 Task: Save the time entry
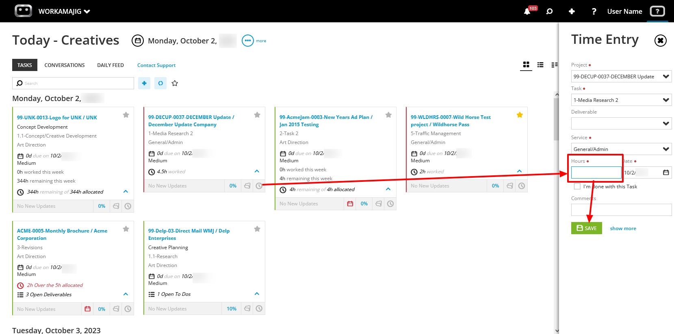(587, 228)
